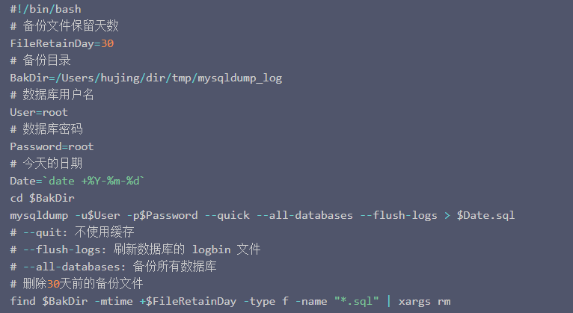Click the #!/bin/bash shebang line

[x=46, y=9]
